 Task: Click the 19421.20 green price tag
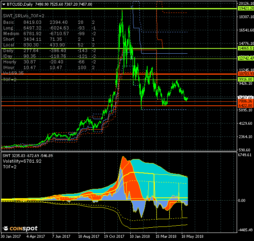(245, 8)
